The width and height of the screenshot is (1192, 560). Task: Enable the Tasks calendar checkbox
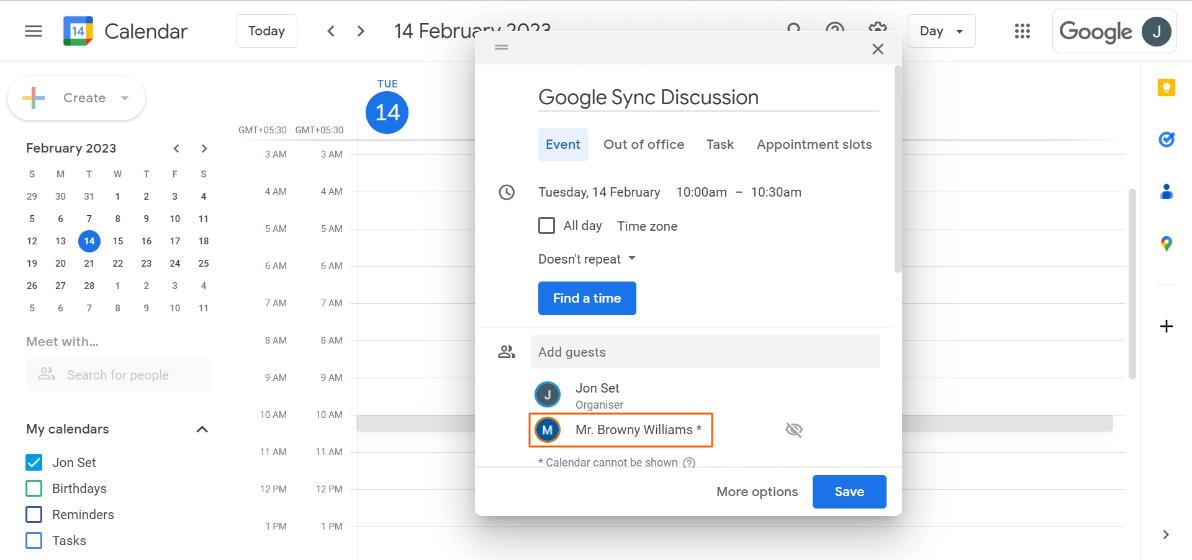click(x=34, y=541)
